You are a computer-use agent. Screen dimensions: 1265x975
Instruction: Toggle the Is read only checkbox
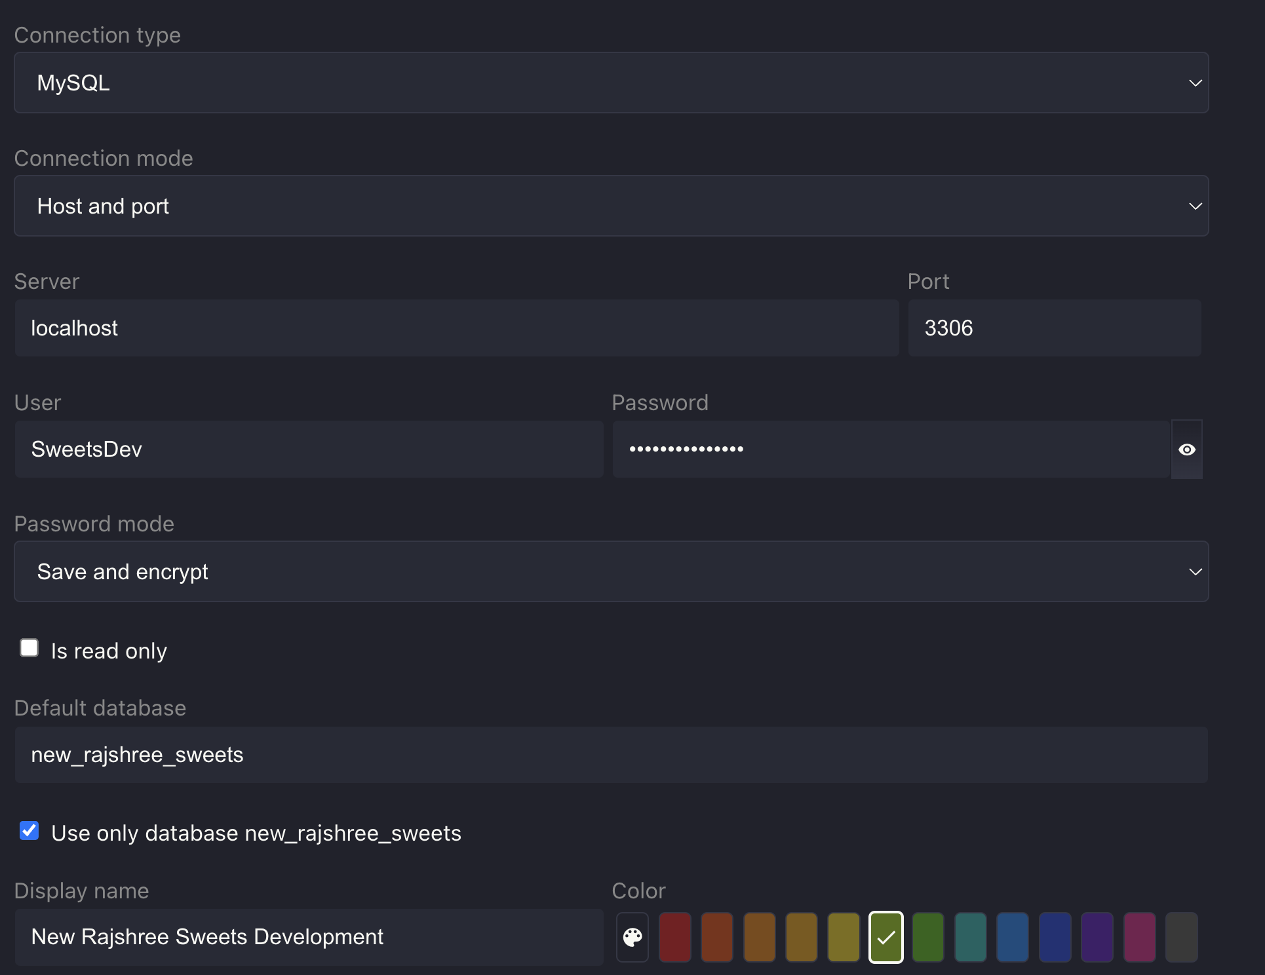pyautogui.click(x=29, y=648)
